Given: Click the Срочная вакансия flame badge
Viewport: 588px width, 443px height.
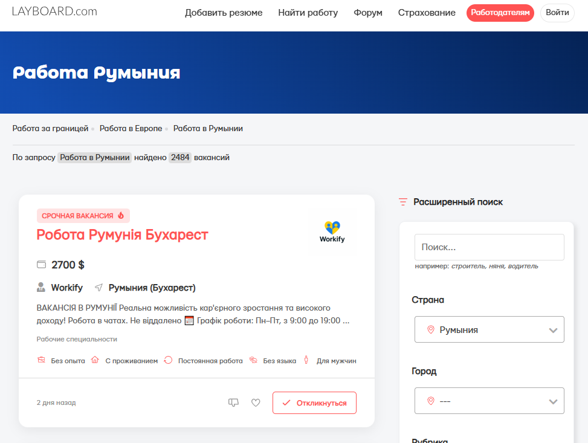Looking at the screenshot, I should tap(83, 216).
